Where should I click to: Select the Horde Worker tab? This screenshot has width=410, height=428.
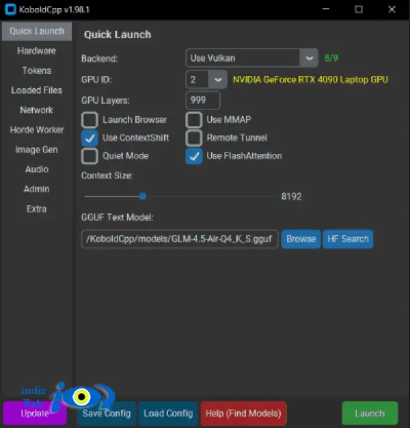click(36, 130)
